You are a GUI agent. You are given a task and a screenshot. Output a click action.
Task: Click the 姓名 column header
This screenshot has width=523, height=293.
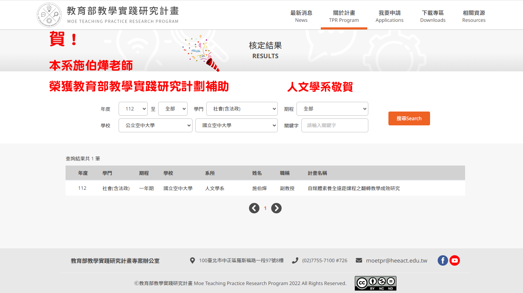coord(257,173)
